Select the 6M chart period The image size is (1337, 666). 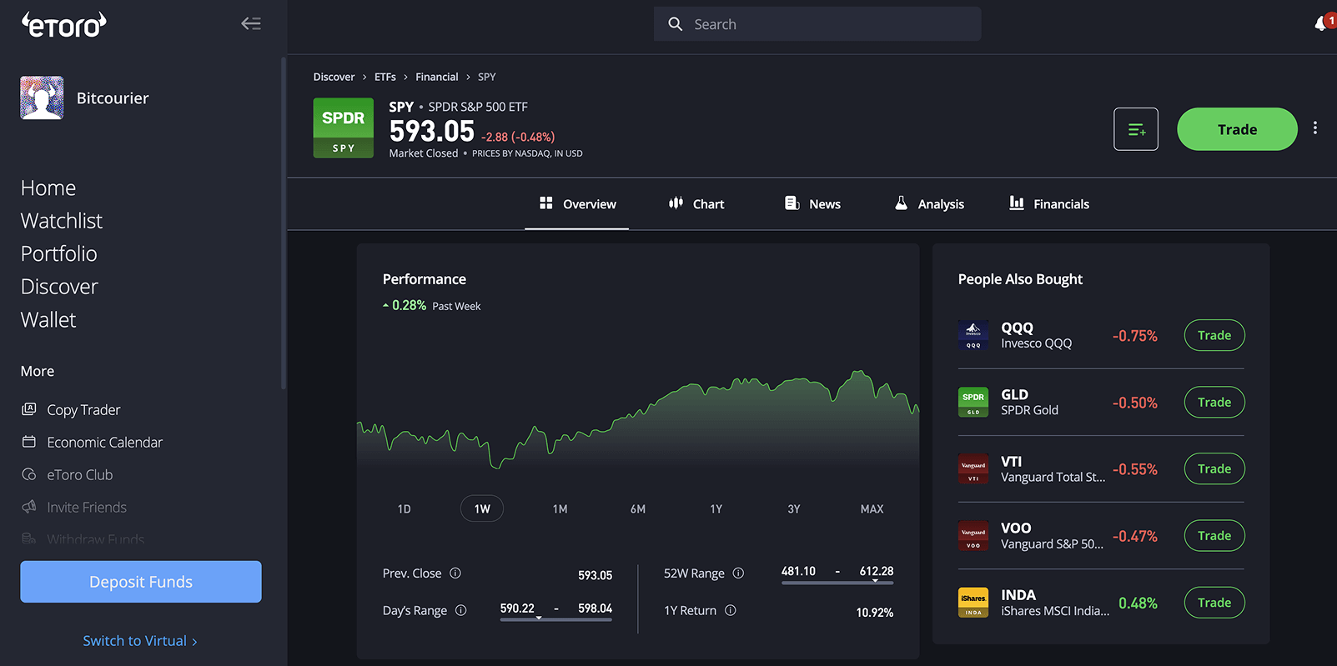coord(638,508)
